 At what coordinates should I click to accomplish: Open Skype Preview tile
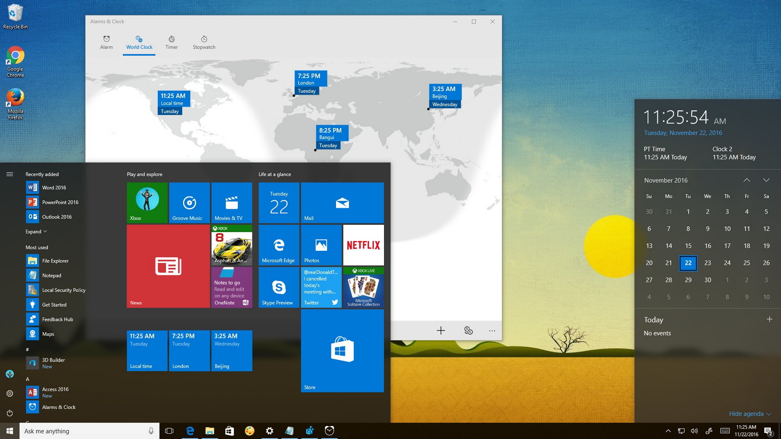(x=278, y=287)
